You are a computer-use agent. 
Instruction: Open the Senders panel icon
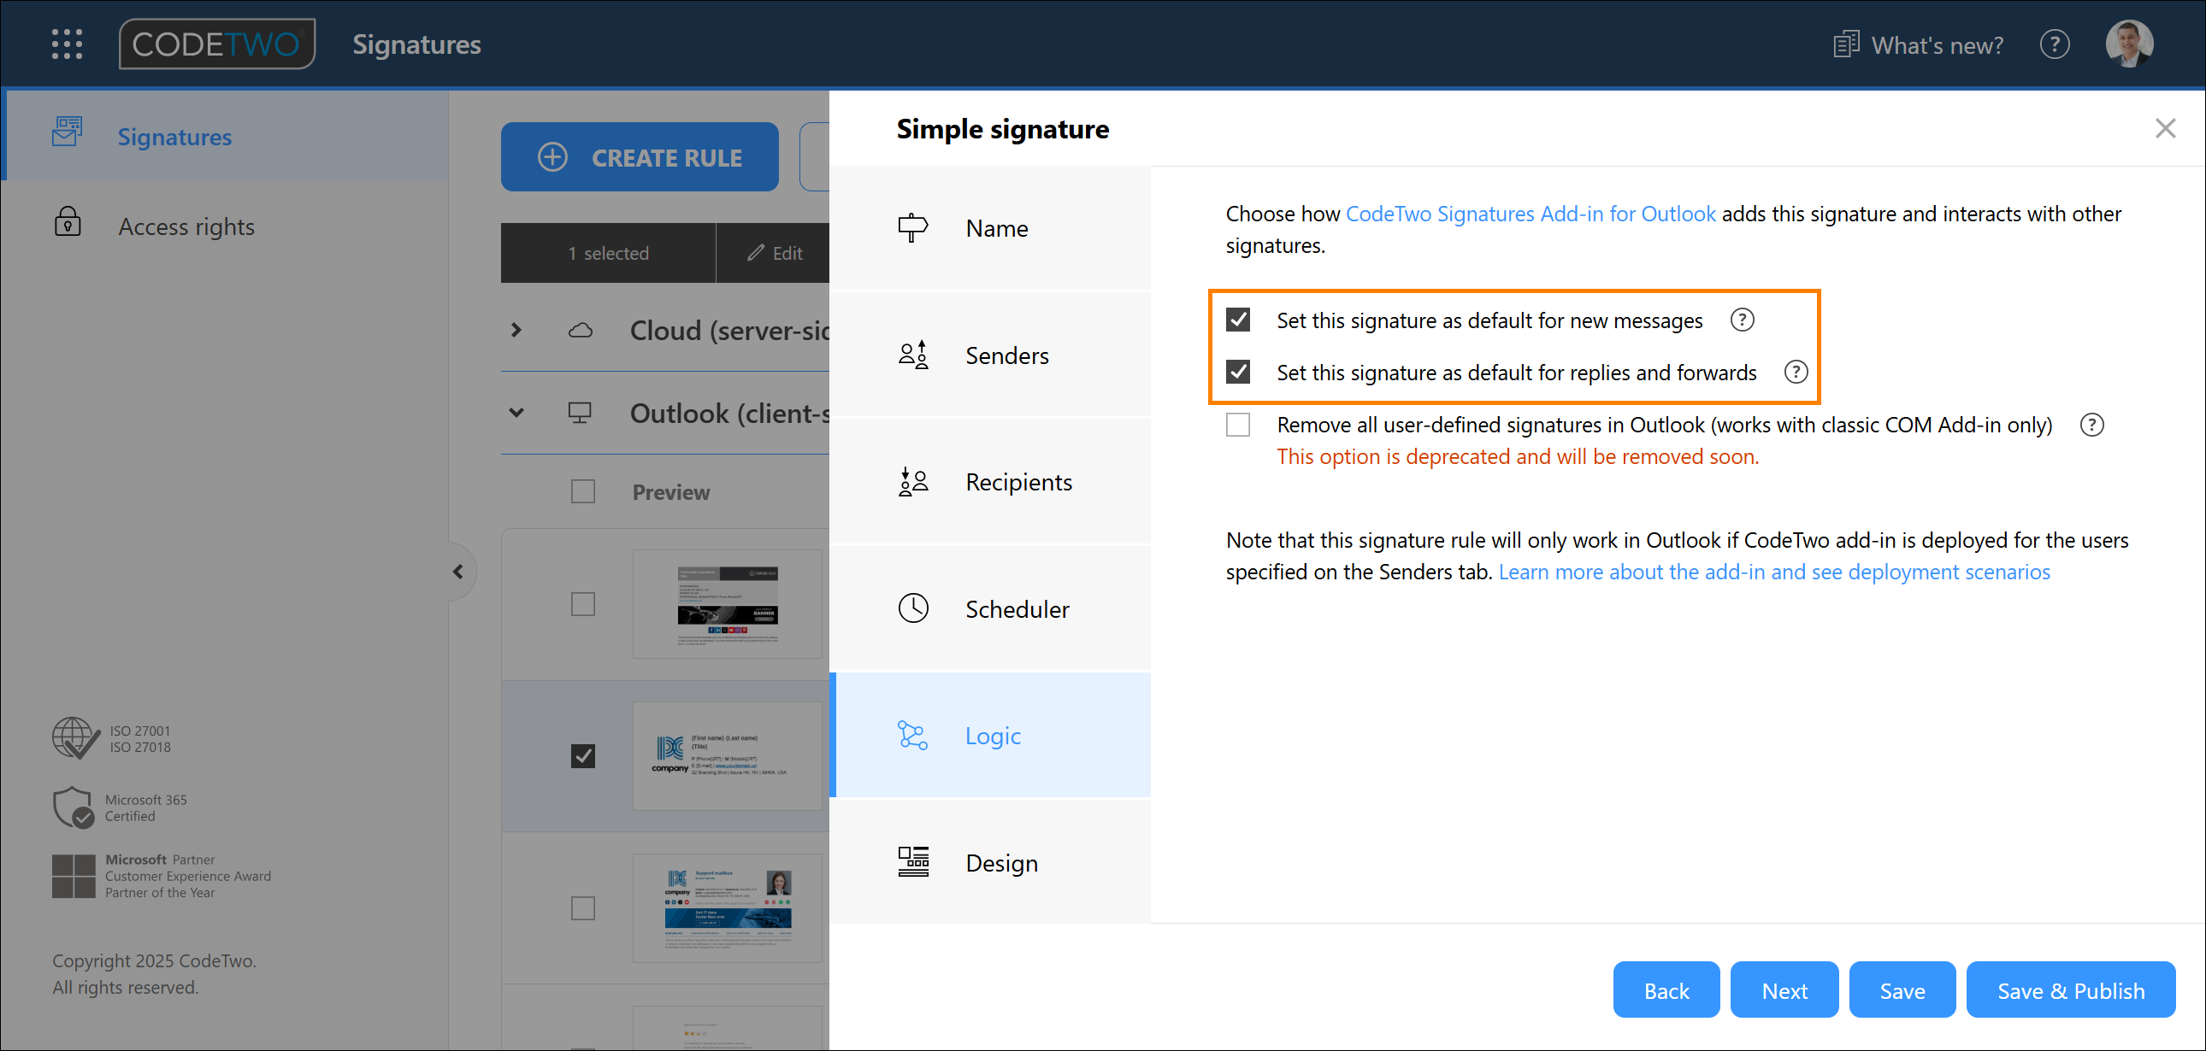click(911, 355)
